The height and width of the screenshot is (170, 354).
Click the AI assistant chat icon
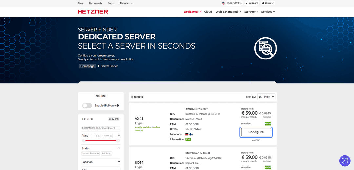tap(345, 161)
